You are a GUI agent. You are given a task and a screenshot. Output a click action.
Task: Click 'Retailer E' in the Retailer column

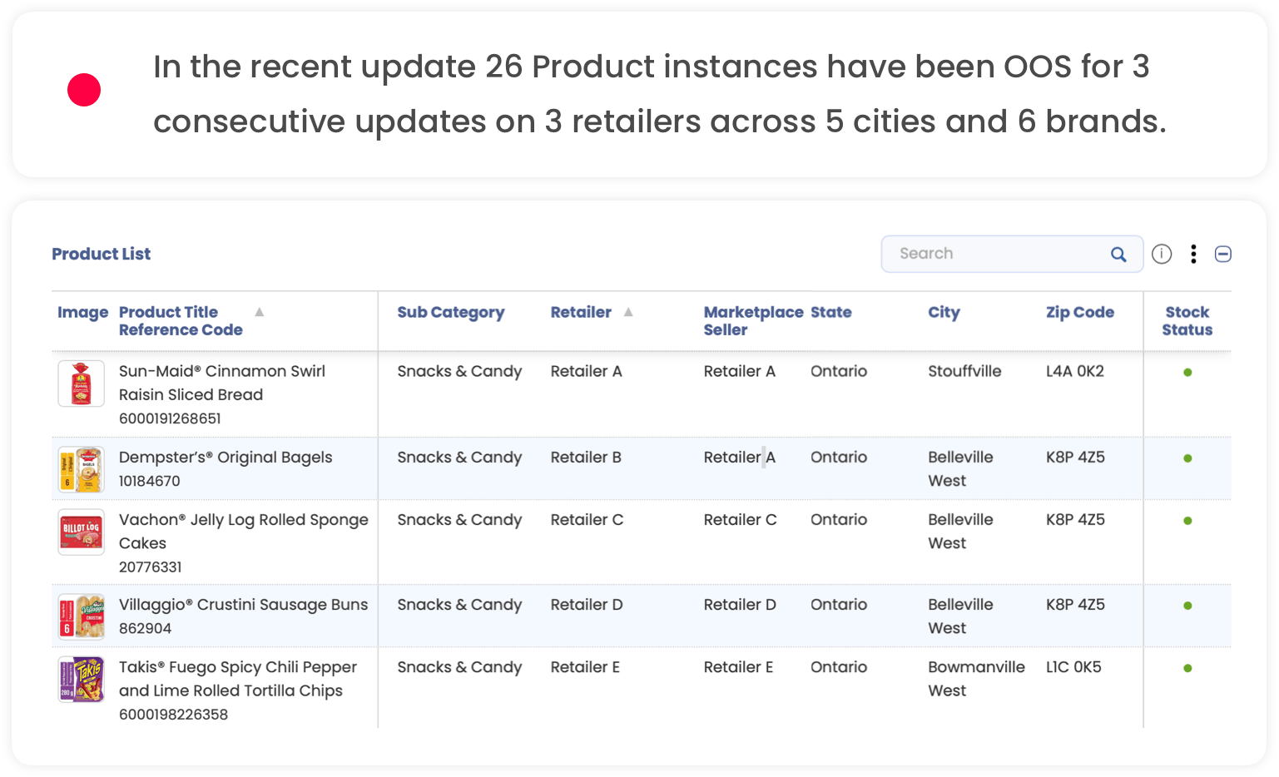(x=585, y=666)
